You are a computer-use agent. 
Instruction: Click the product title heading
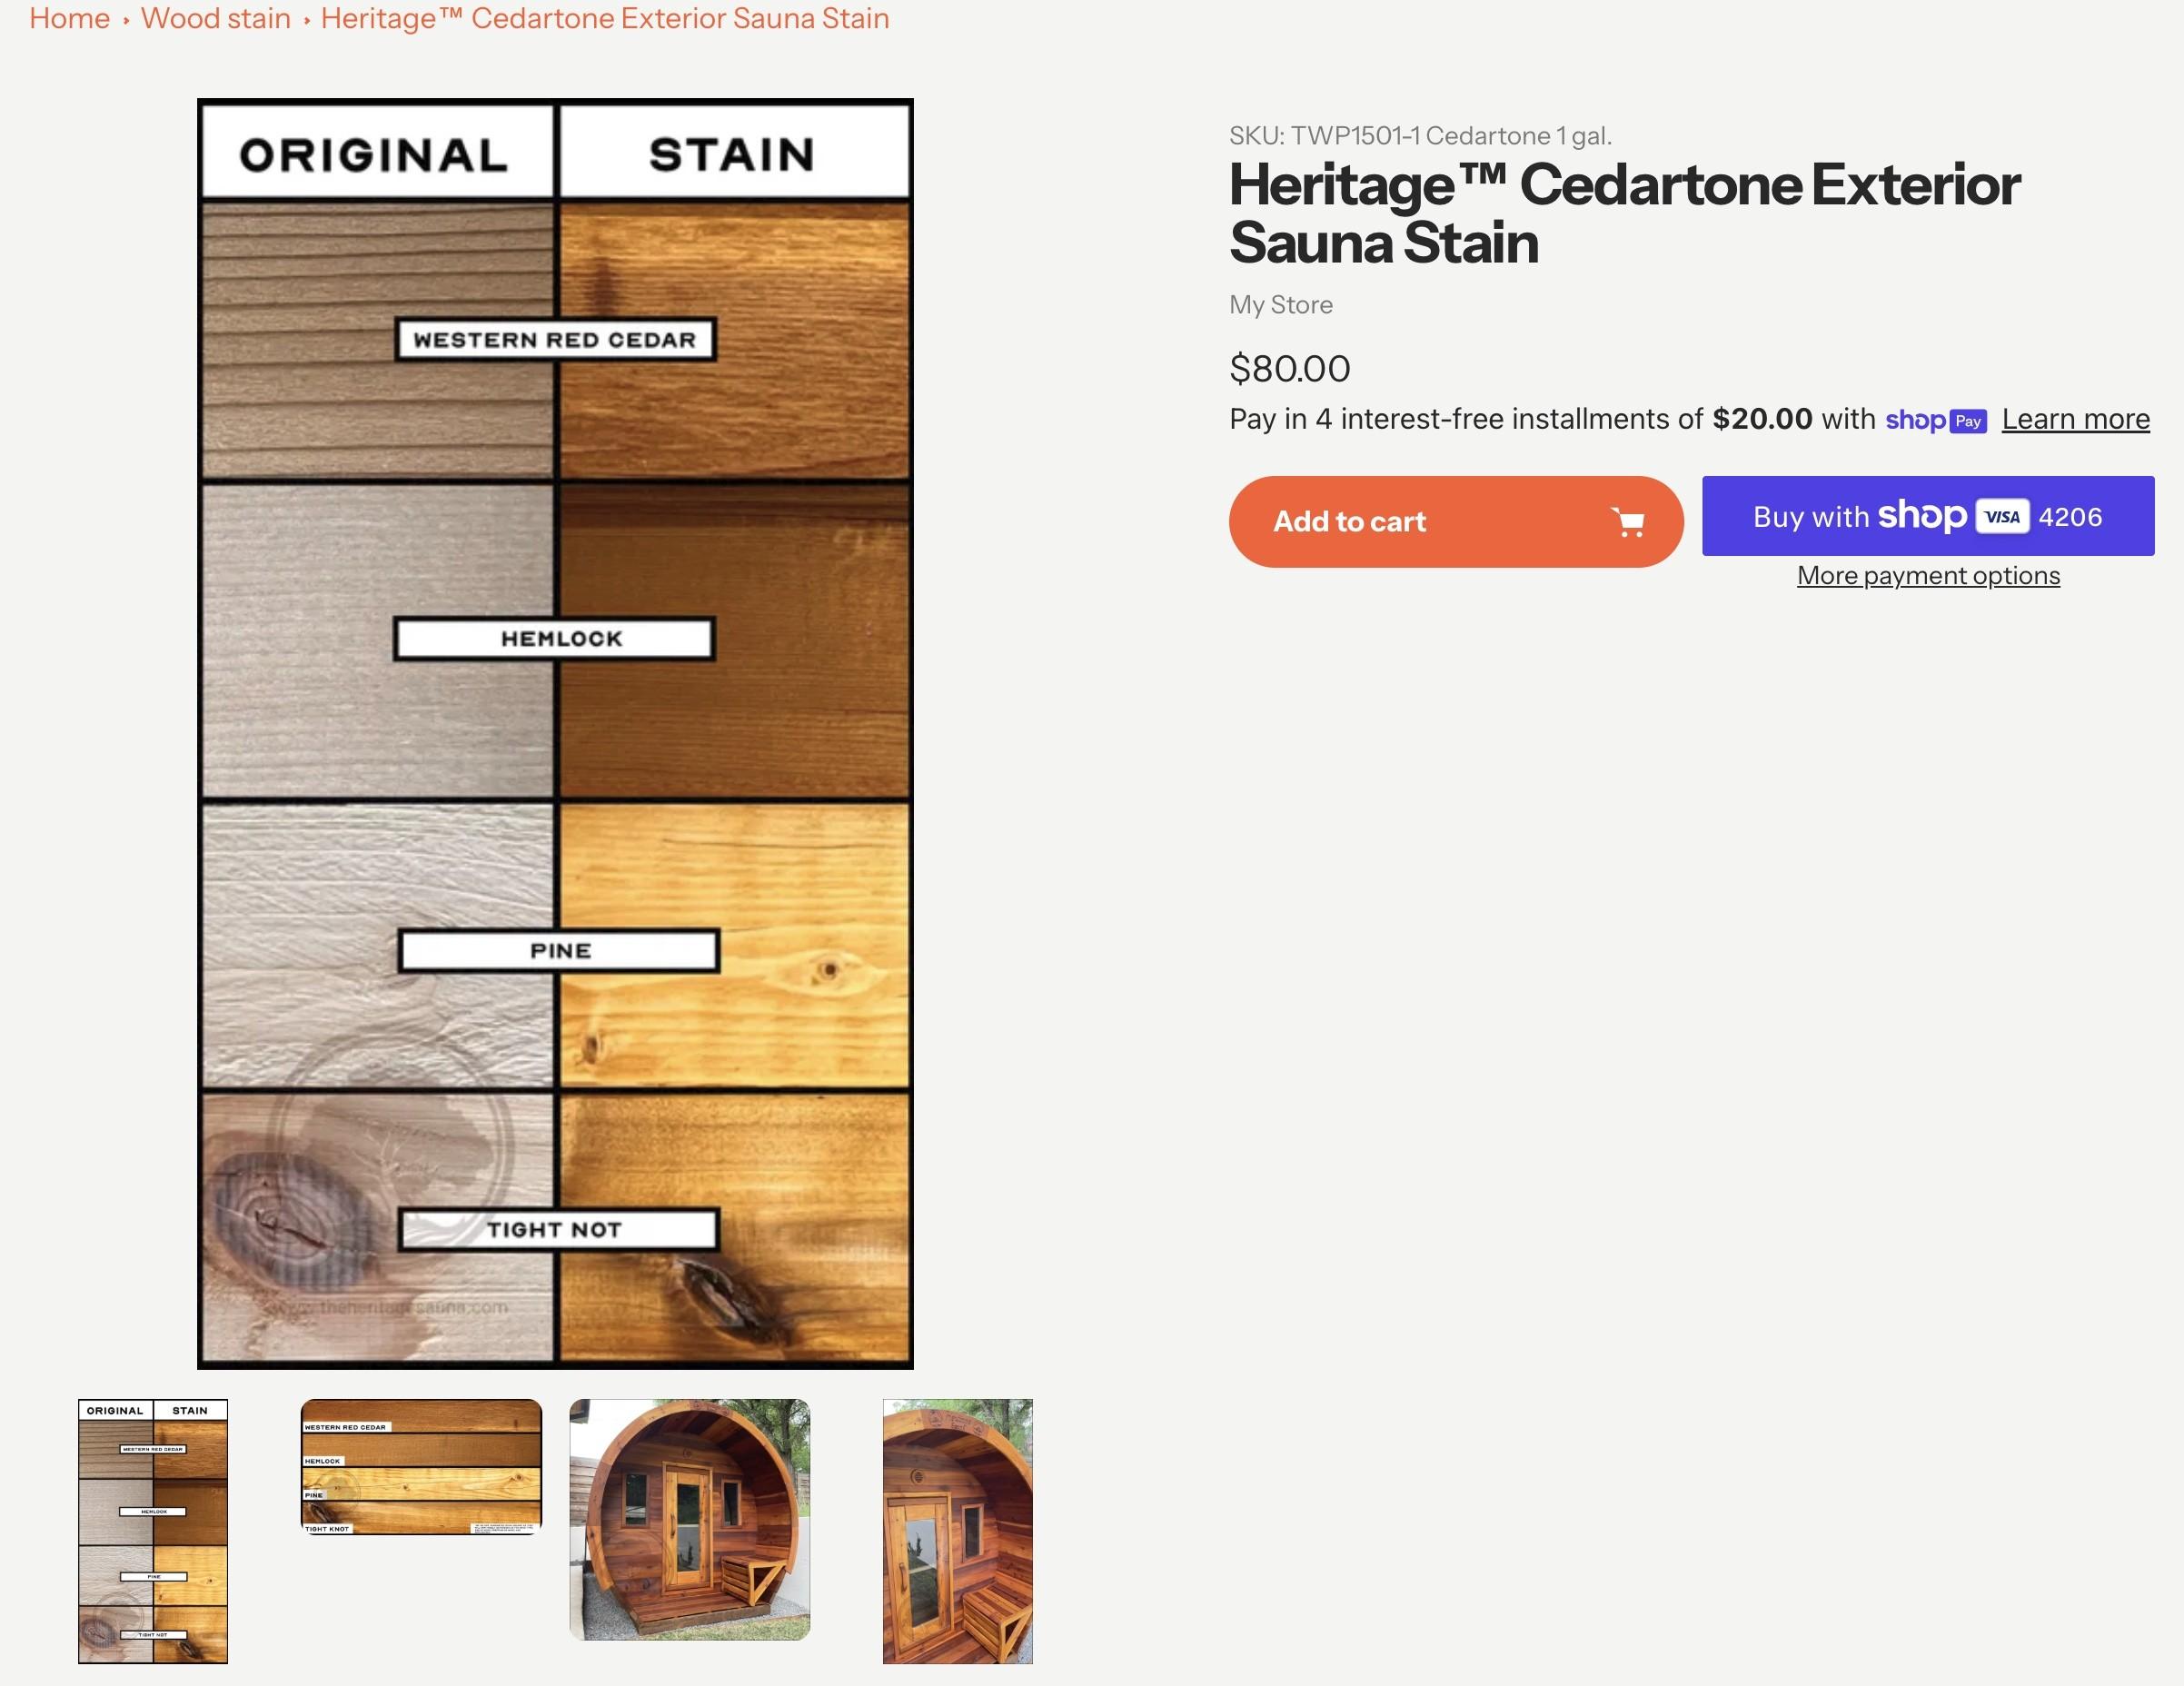point(1623,213)
